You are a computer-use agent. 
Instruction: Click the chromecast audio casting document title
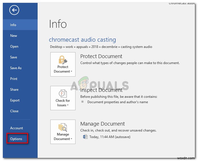[x=82, y=40]
